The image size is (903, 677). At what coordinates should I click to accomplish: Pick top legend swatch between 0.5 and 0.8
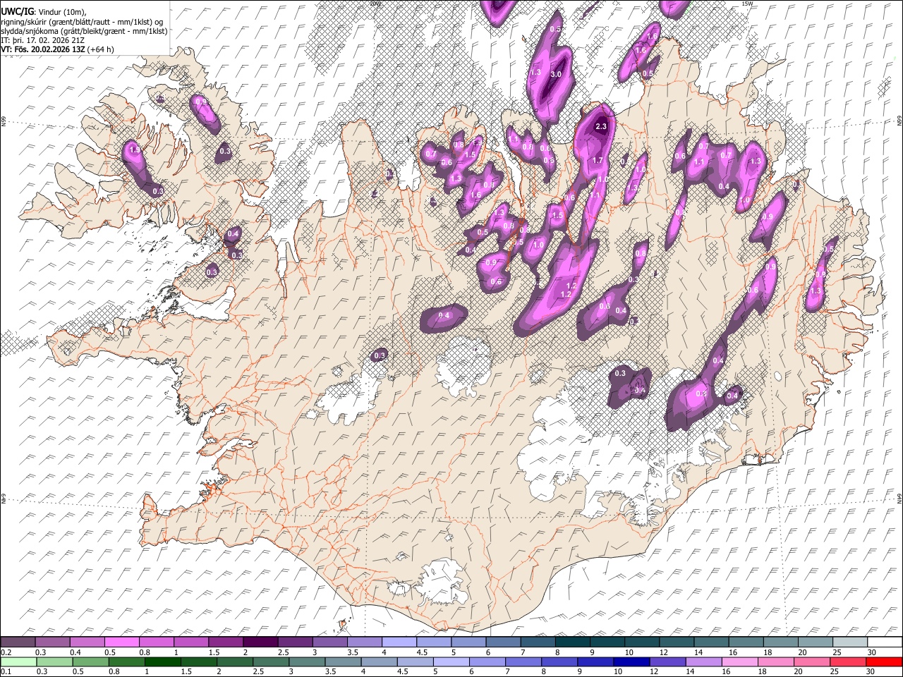[x=121, y=642]
